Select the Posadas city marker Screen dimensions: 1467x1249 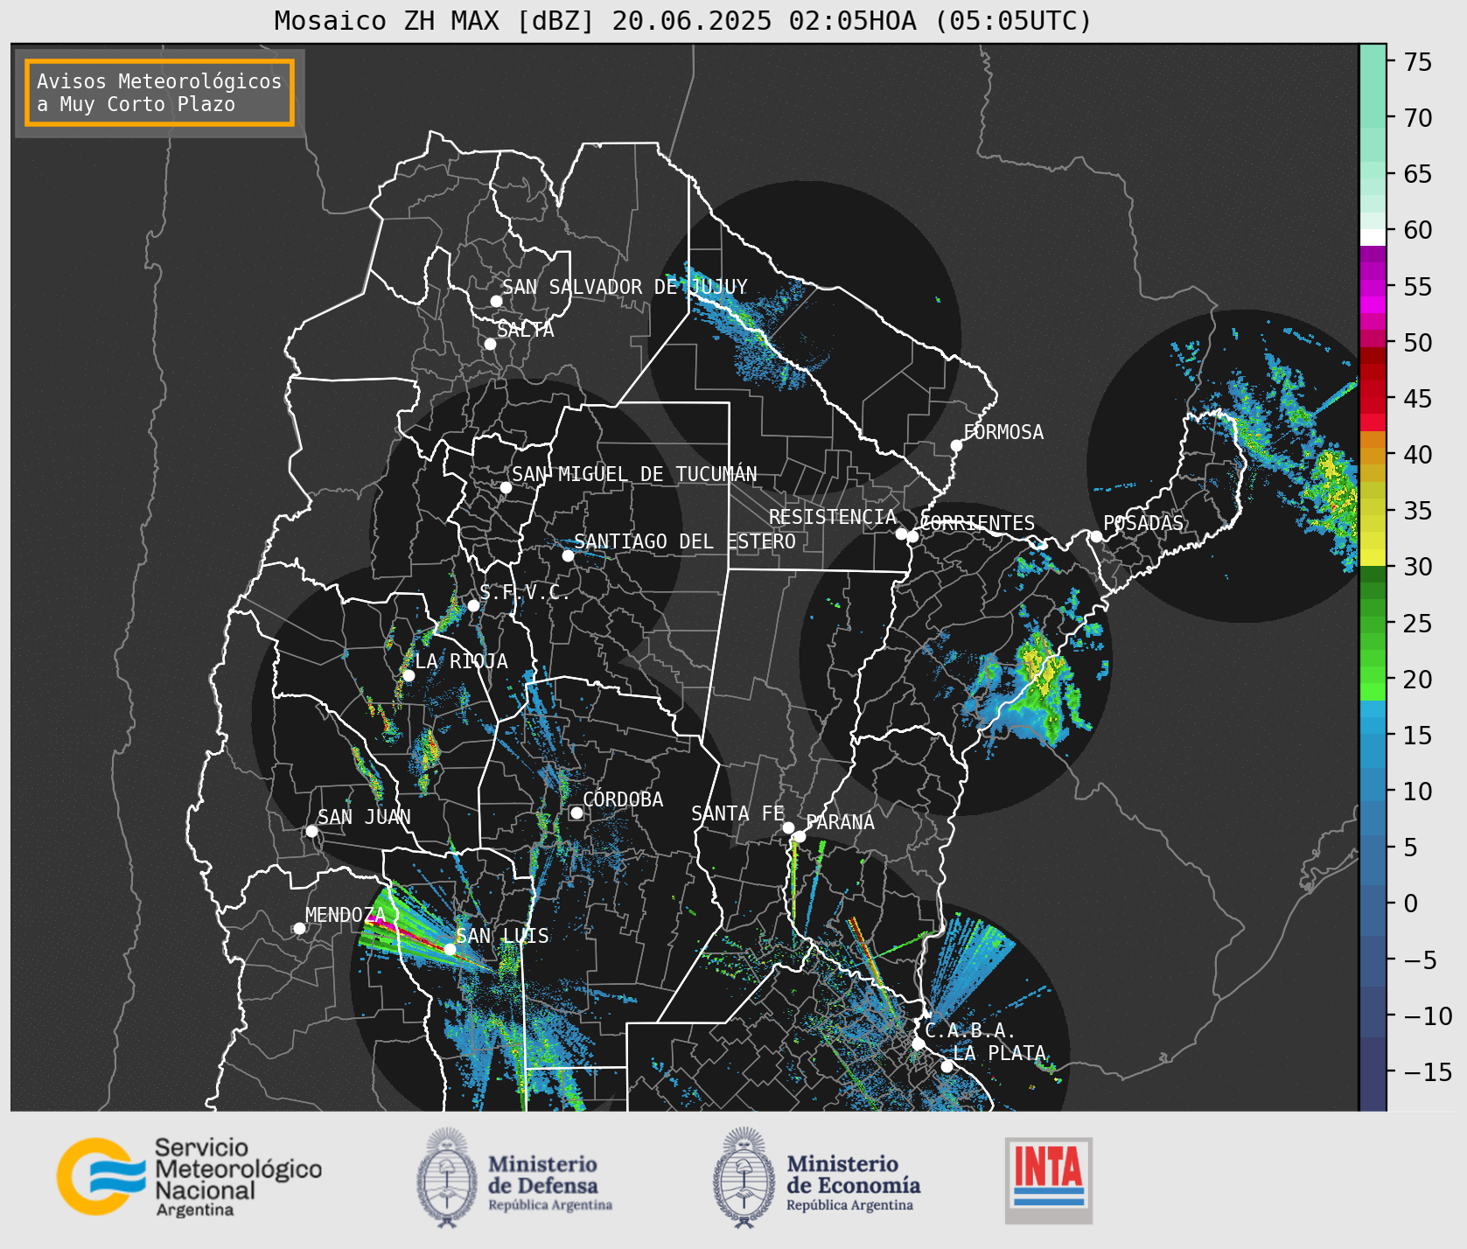point(1096,536)
